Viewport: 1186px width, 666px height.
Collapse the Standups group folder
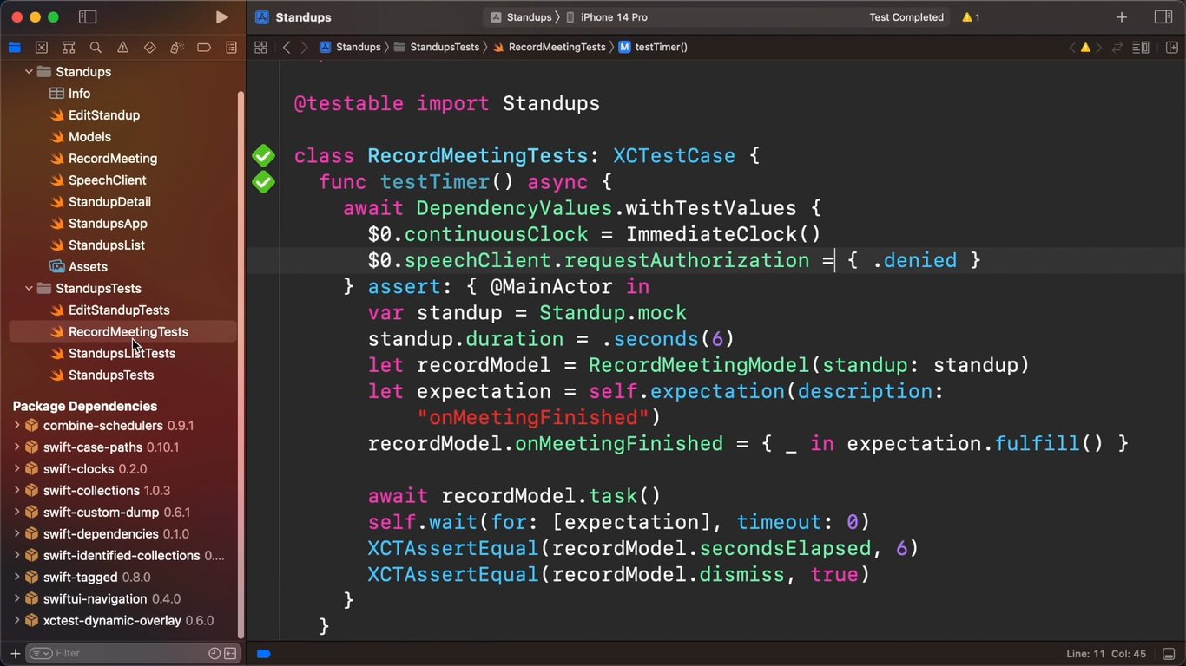point(29,72)
